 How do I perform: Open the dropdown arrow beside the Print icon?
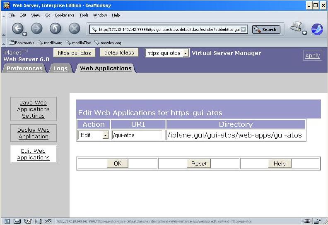point(305,33)
